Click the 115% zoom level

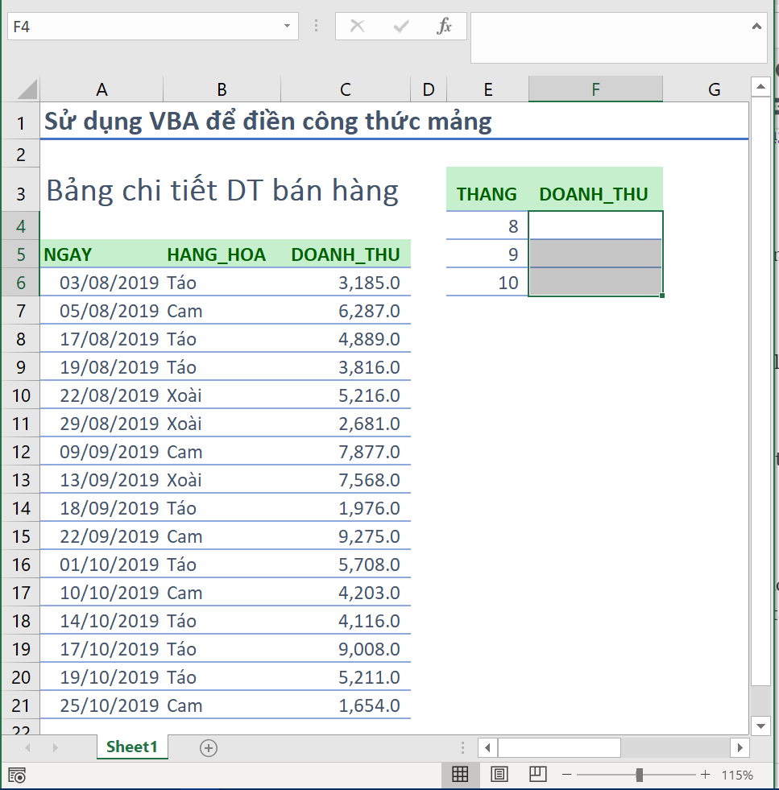[x=737, y=776]
